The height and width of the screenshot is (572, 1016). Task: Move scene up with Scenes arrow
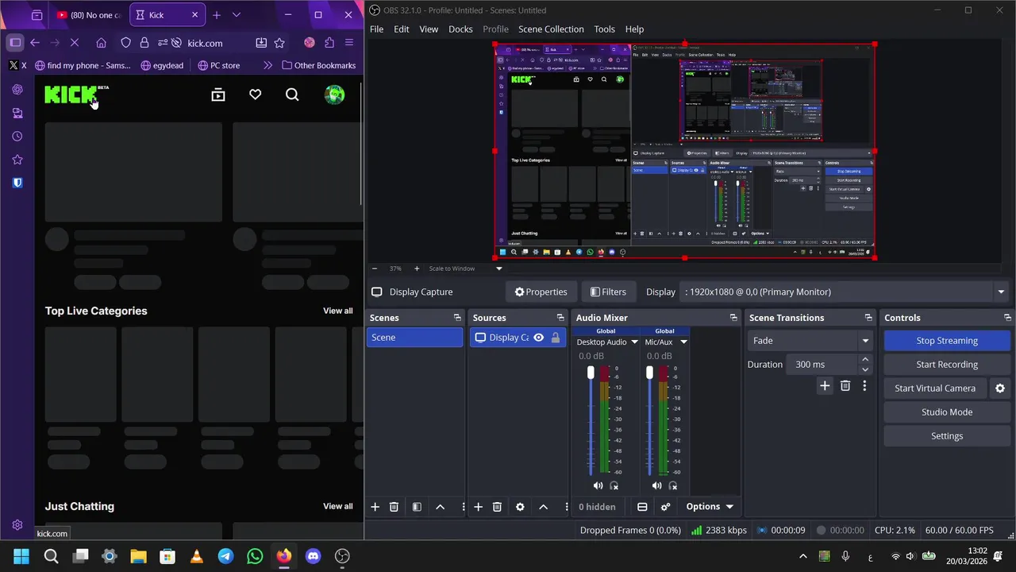pyautogui.click(x=440, y=507)
